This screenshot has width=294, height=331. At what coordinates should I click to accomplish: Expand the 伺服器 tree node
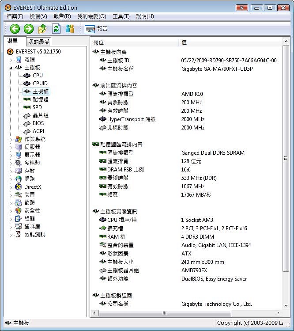pos(11,148)
